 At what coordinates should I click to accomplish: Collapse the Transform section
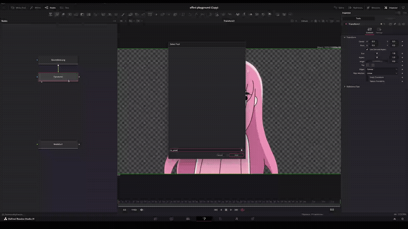(345, 37)
